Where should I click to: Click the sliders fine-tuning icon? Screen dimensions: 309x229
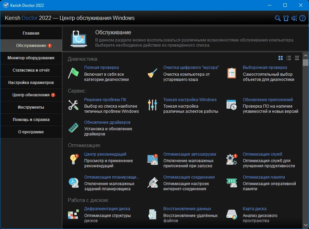(152, 105)
